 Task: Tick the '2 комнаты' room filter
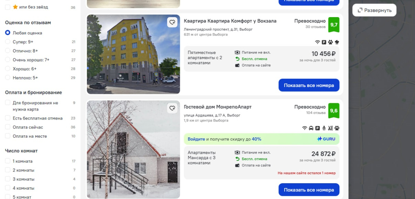8,170
